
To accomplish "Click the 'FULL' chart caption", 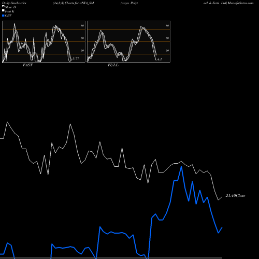I will (113, 65).
